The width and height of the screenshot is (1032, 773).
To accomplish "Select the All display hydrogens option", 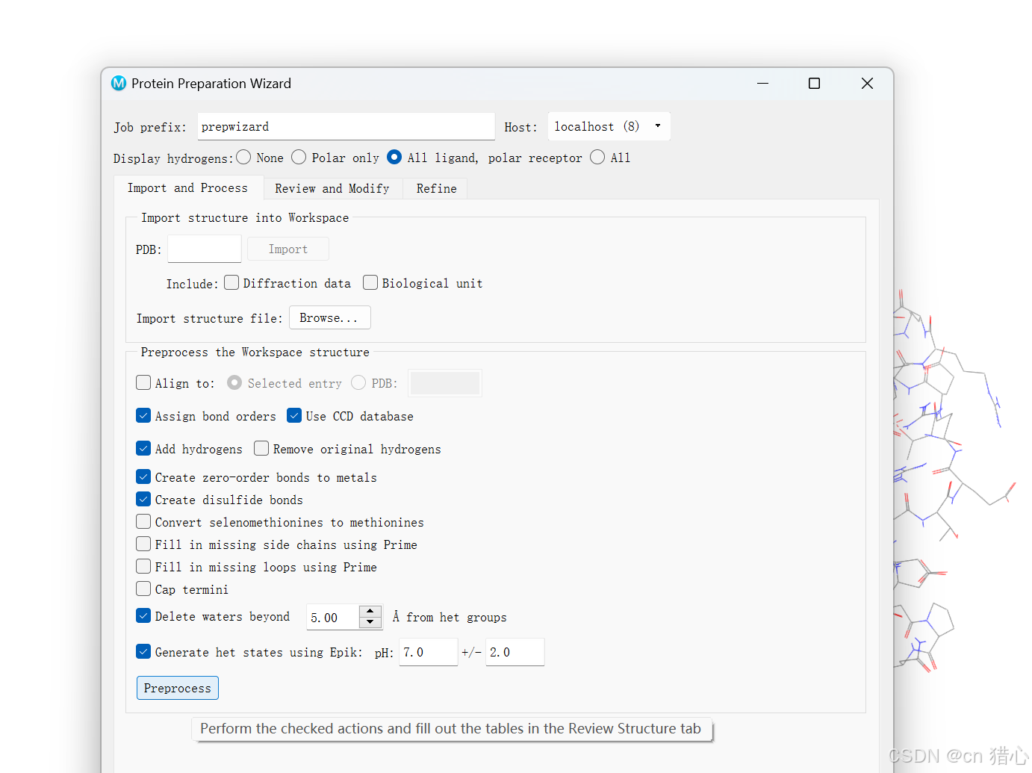I will 597,157.
